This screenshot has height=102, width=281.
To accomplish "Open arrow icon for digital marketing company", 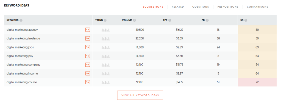I will click(x=88, y=64).
